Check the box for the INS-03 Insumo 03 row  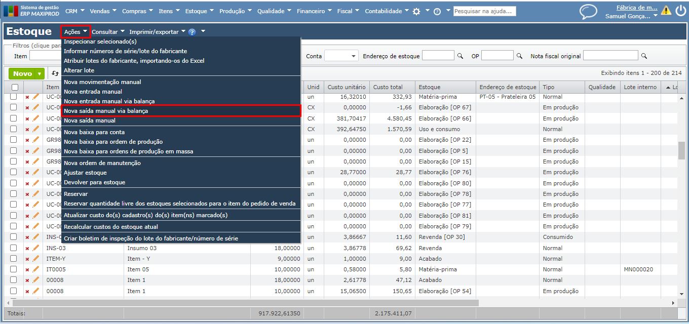[14, 248]
